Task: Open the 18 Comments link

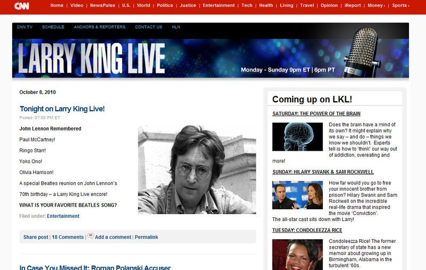Action: click(68, 237)
